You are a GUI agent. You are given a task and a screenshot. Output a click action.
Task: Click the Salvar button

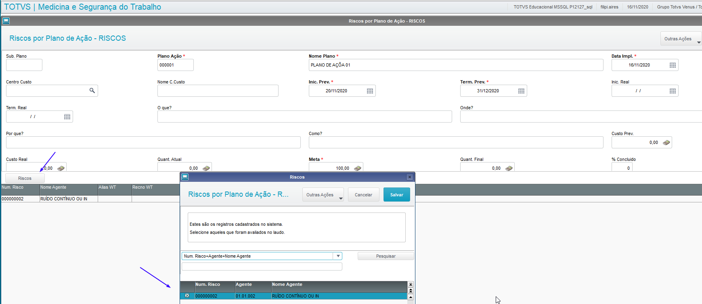click(396, 195)
